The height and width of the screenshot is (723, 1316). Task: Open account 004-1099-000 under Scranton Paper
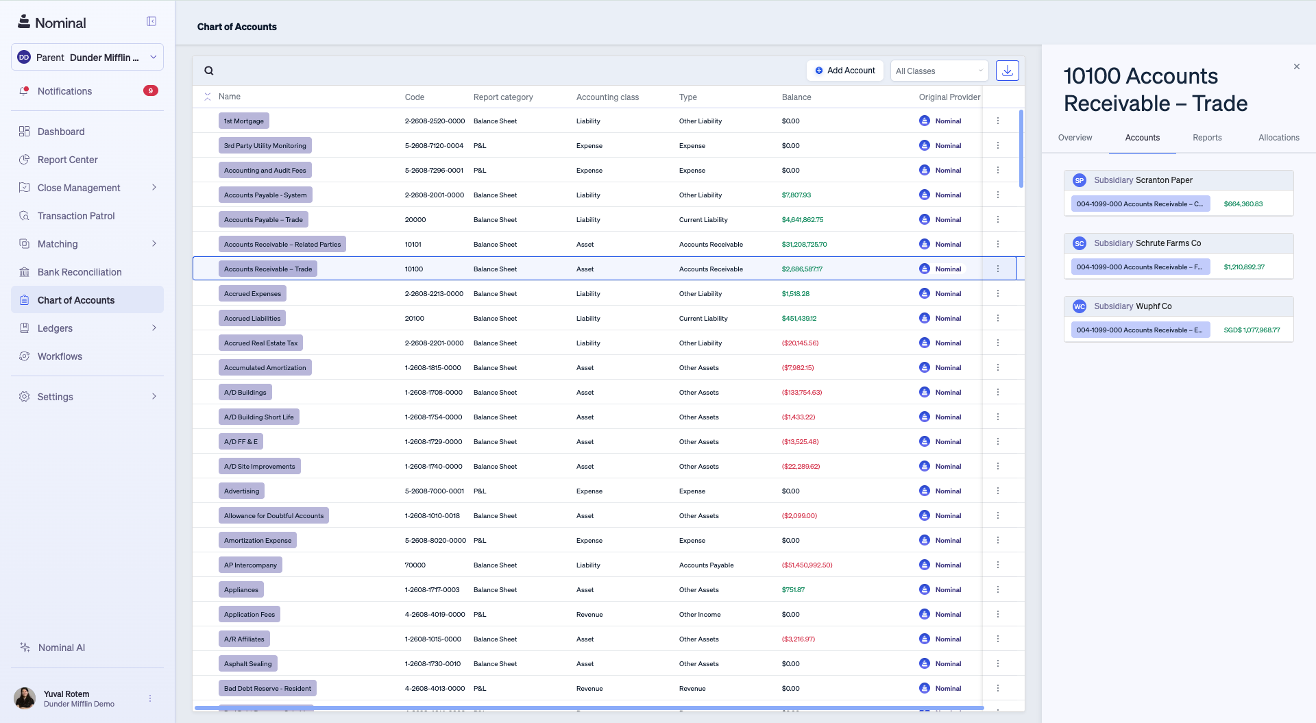(x=1140, y=204)
